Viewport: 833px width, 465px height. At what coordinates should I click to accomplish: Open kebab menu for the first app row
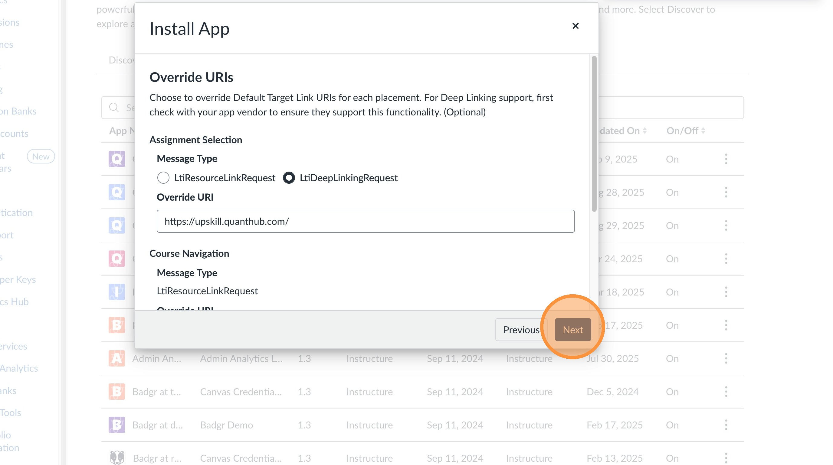(x=726, y=159)
